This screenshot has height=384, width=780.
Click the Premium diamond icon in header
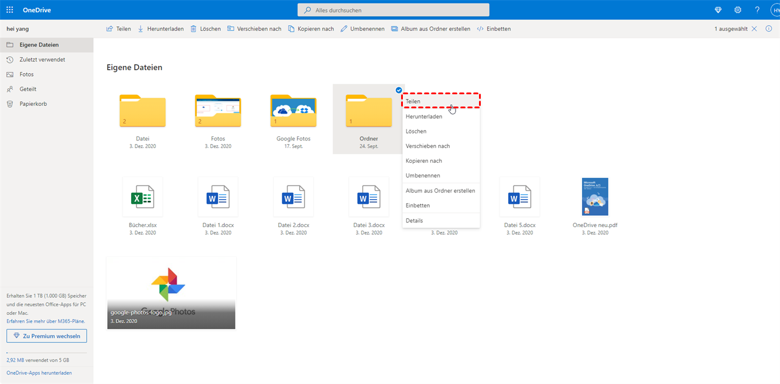point(719,10)
